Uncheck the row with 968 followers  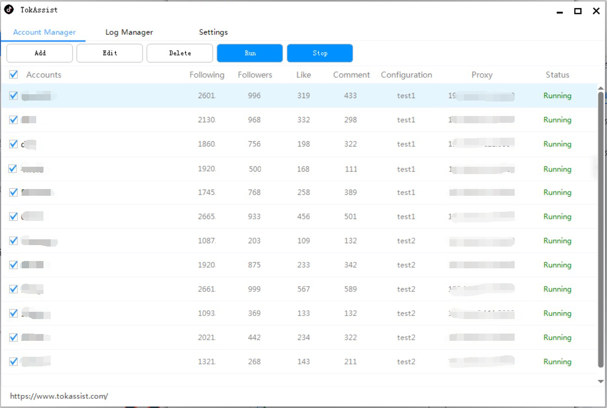pos(14,120)
